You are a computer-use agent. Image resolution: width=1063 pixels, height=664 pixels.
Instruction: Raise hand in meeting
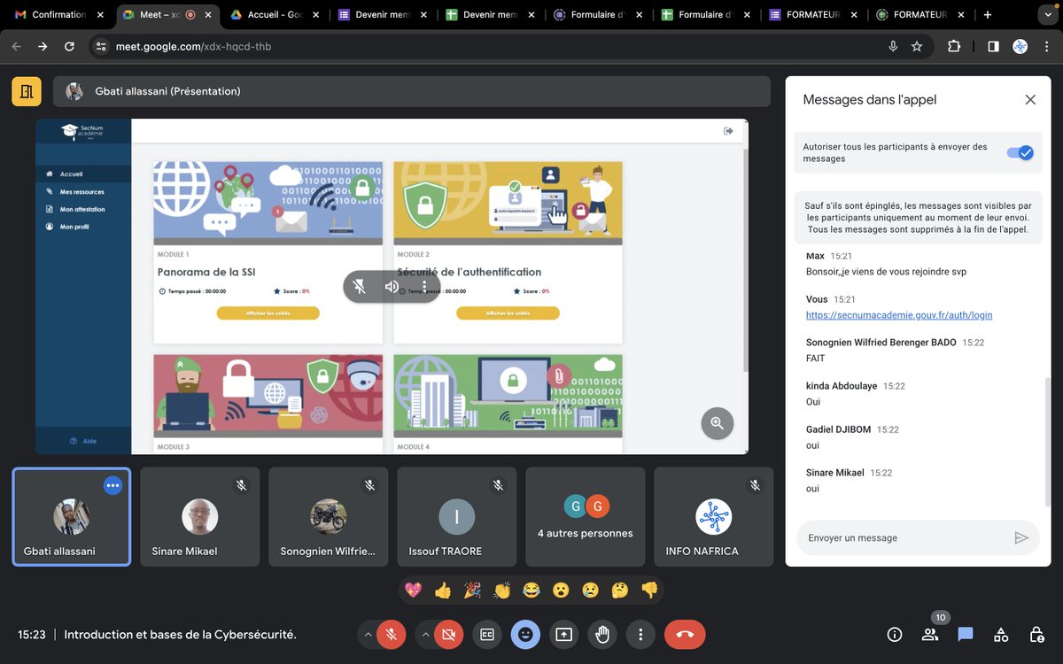602,634
